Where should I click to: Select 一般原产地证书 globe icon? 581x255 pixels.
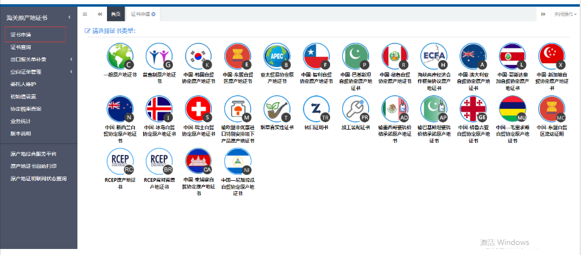click(120, 56)
